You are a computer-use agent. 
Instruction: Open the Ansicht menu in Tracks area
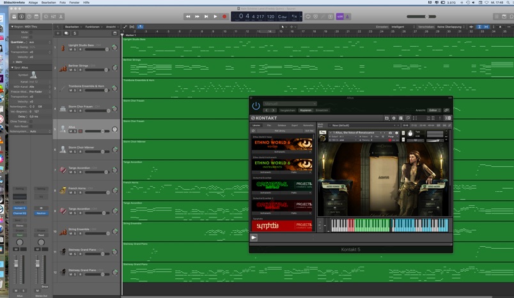pyautogui.click(x=111, y=27)
